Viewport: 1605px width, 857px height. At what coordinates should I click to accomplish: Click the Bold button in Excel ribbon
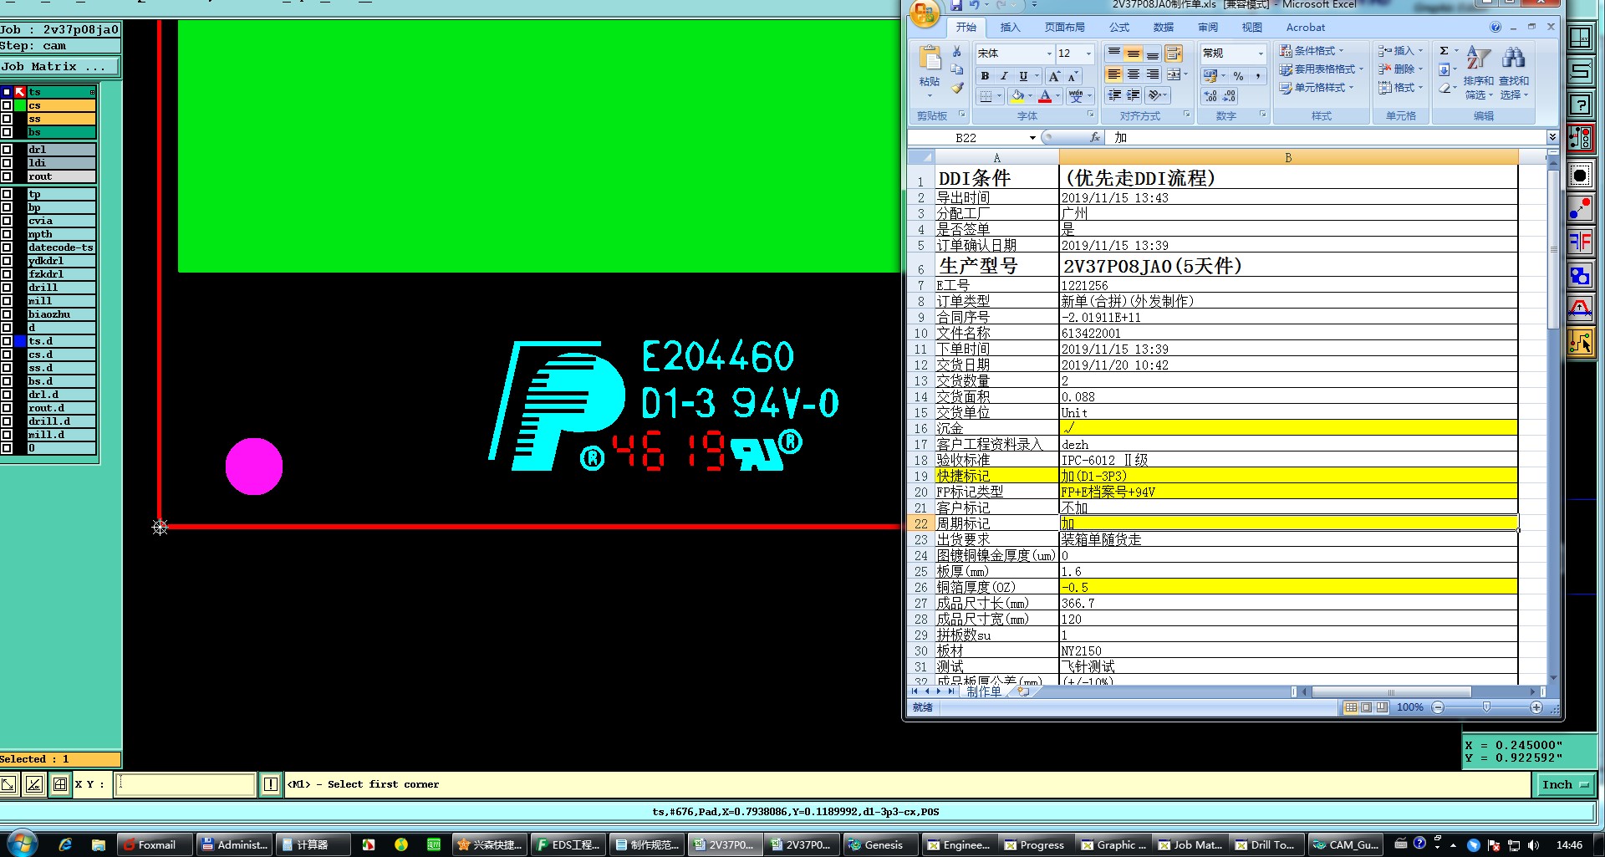click(985, 76)
